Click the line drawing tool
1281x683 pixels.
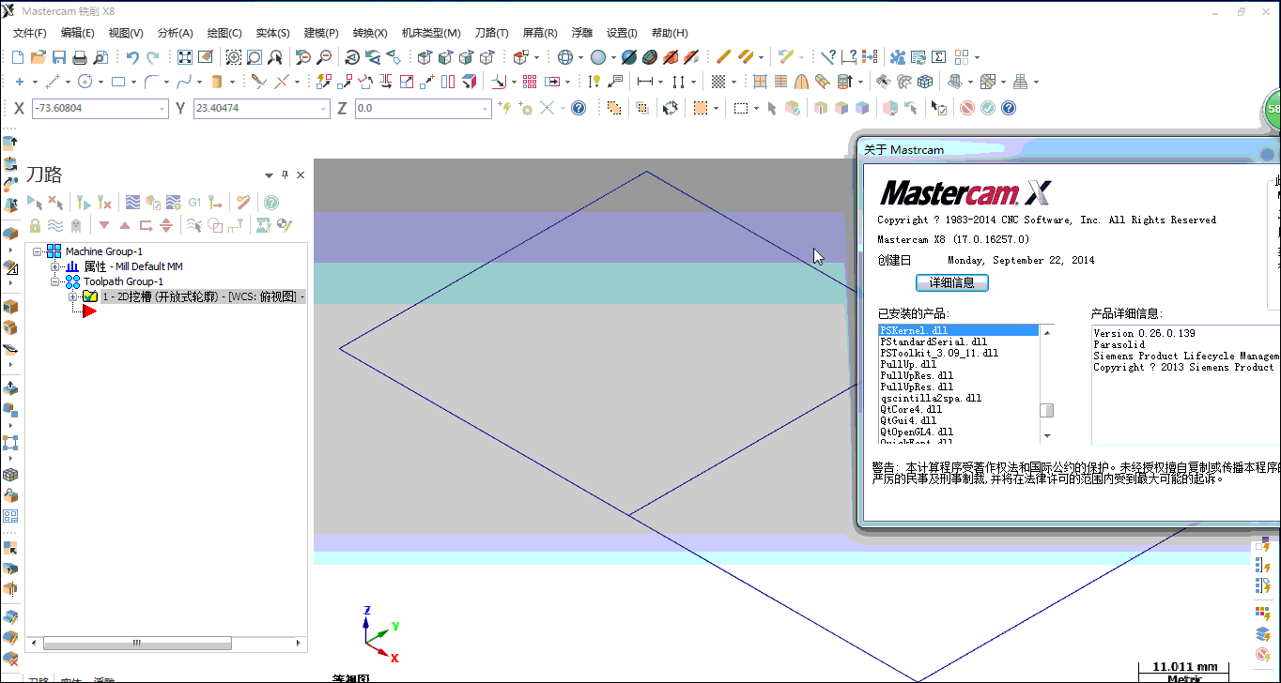coord(53,82)
